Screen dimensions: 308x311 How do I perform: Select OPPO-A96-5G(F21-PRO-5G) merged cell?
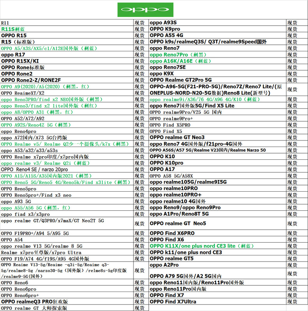(217, 90)
